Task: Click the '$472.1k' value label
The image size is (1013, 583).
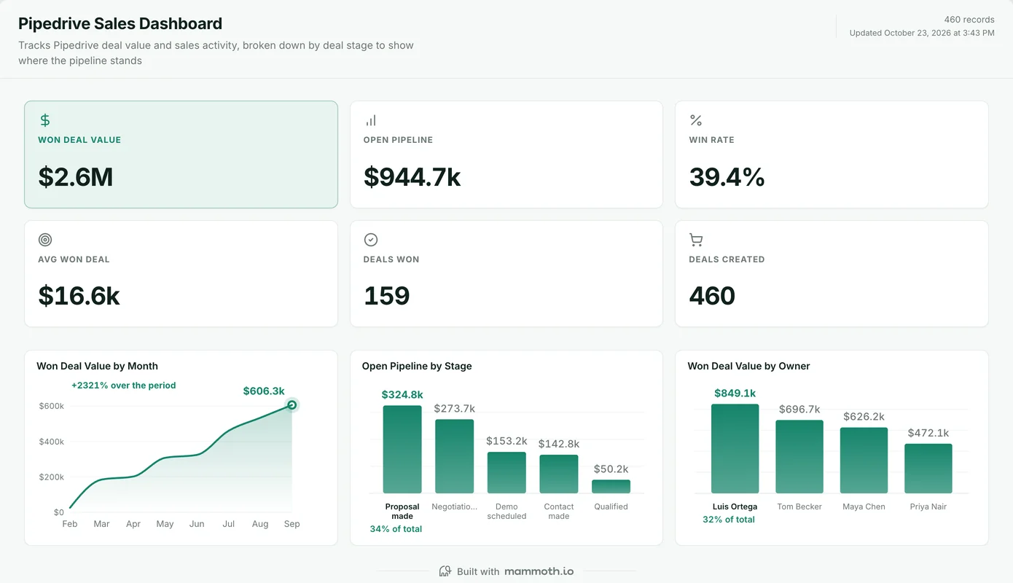Action: coord(928,433)
